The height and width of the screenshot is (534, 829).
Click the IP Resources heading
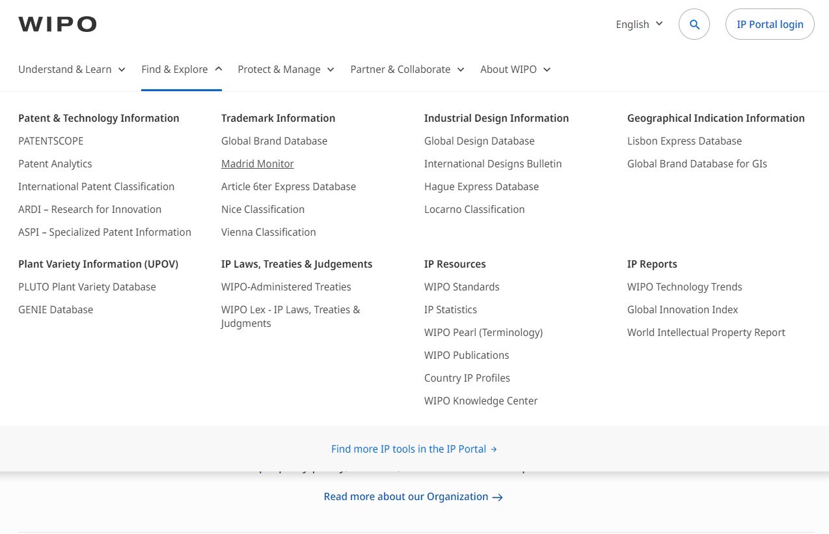455,264
